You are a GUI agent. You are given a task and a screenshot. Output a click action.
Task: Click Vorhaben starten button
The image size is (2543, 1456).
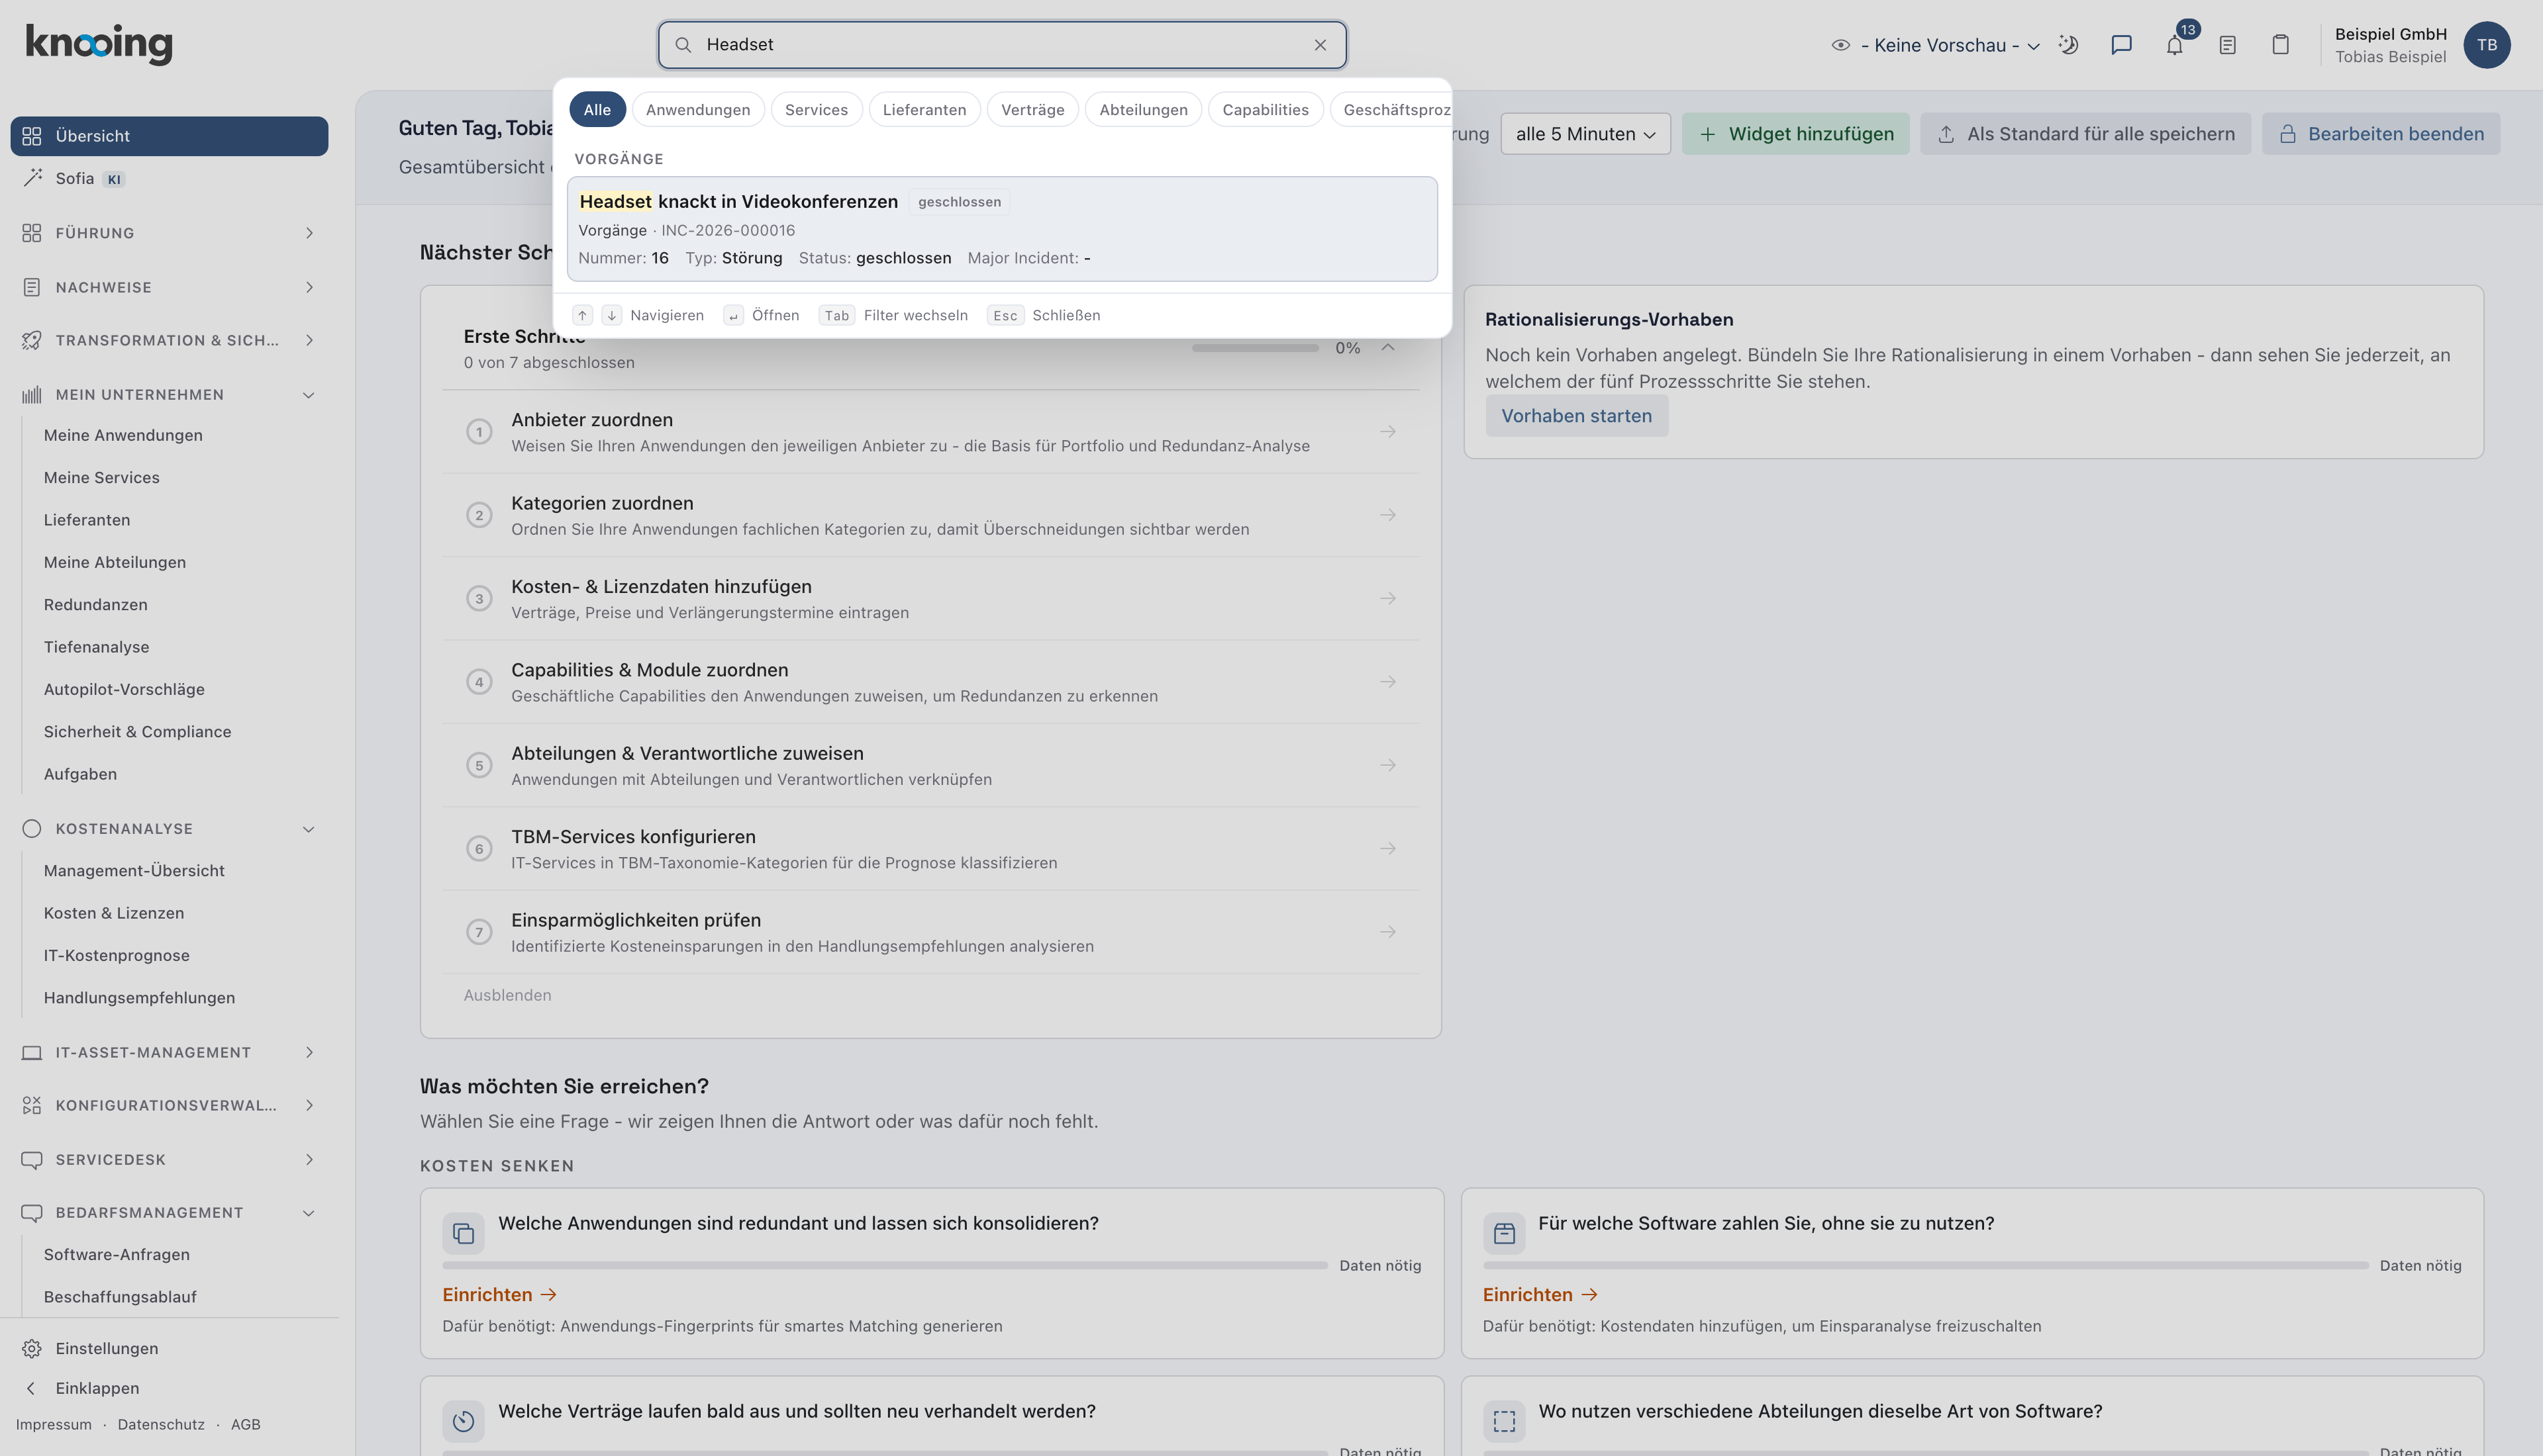point(1577,416)
